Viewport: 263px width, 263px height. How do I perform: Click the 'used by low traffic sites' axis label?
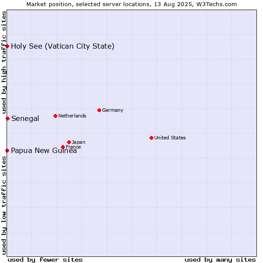(4, 206)
